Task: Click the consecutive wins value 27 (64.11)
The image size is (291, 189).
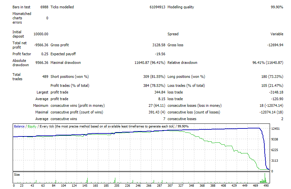Action: [x=157, y=105]
